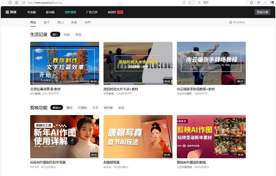This screenshot has height=176, width=276.
Task: Select the 美食 filter chip
Action: 78,34
